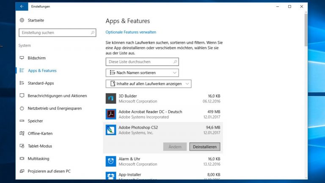325x183 pixels.
Task: Open Startseite via the gear icon
Action: click(22, 20)
